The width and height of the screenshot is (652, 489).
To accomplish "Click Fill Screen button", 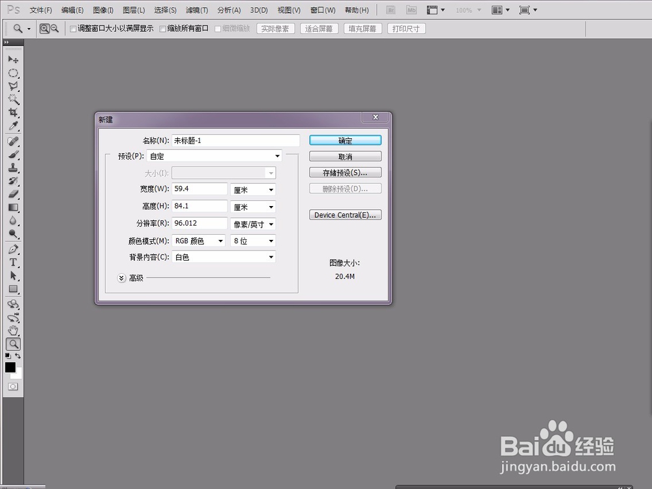I will 363,29.
